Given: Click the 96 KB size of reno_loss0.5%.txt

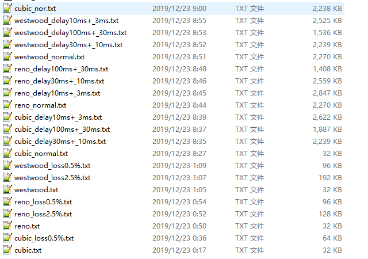Looking at the screenshot, I should pos(332,202).
